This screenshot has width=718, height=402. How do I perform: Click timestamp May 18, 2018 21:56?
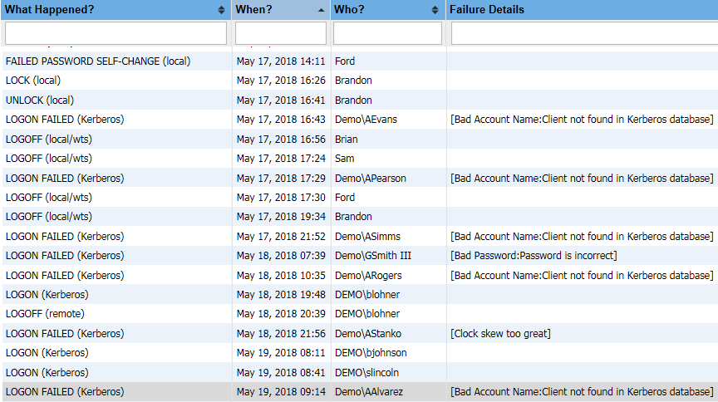pos(281,333)
